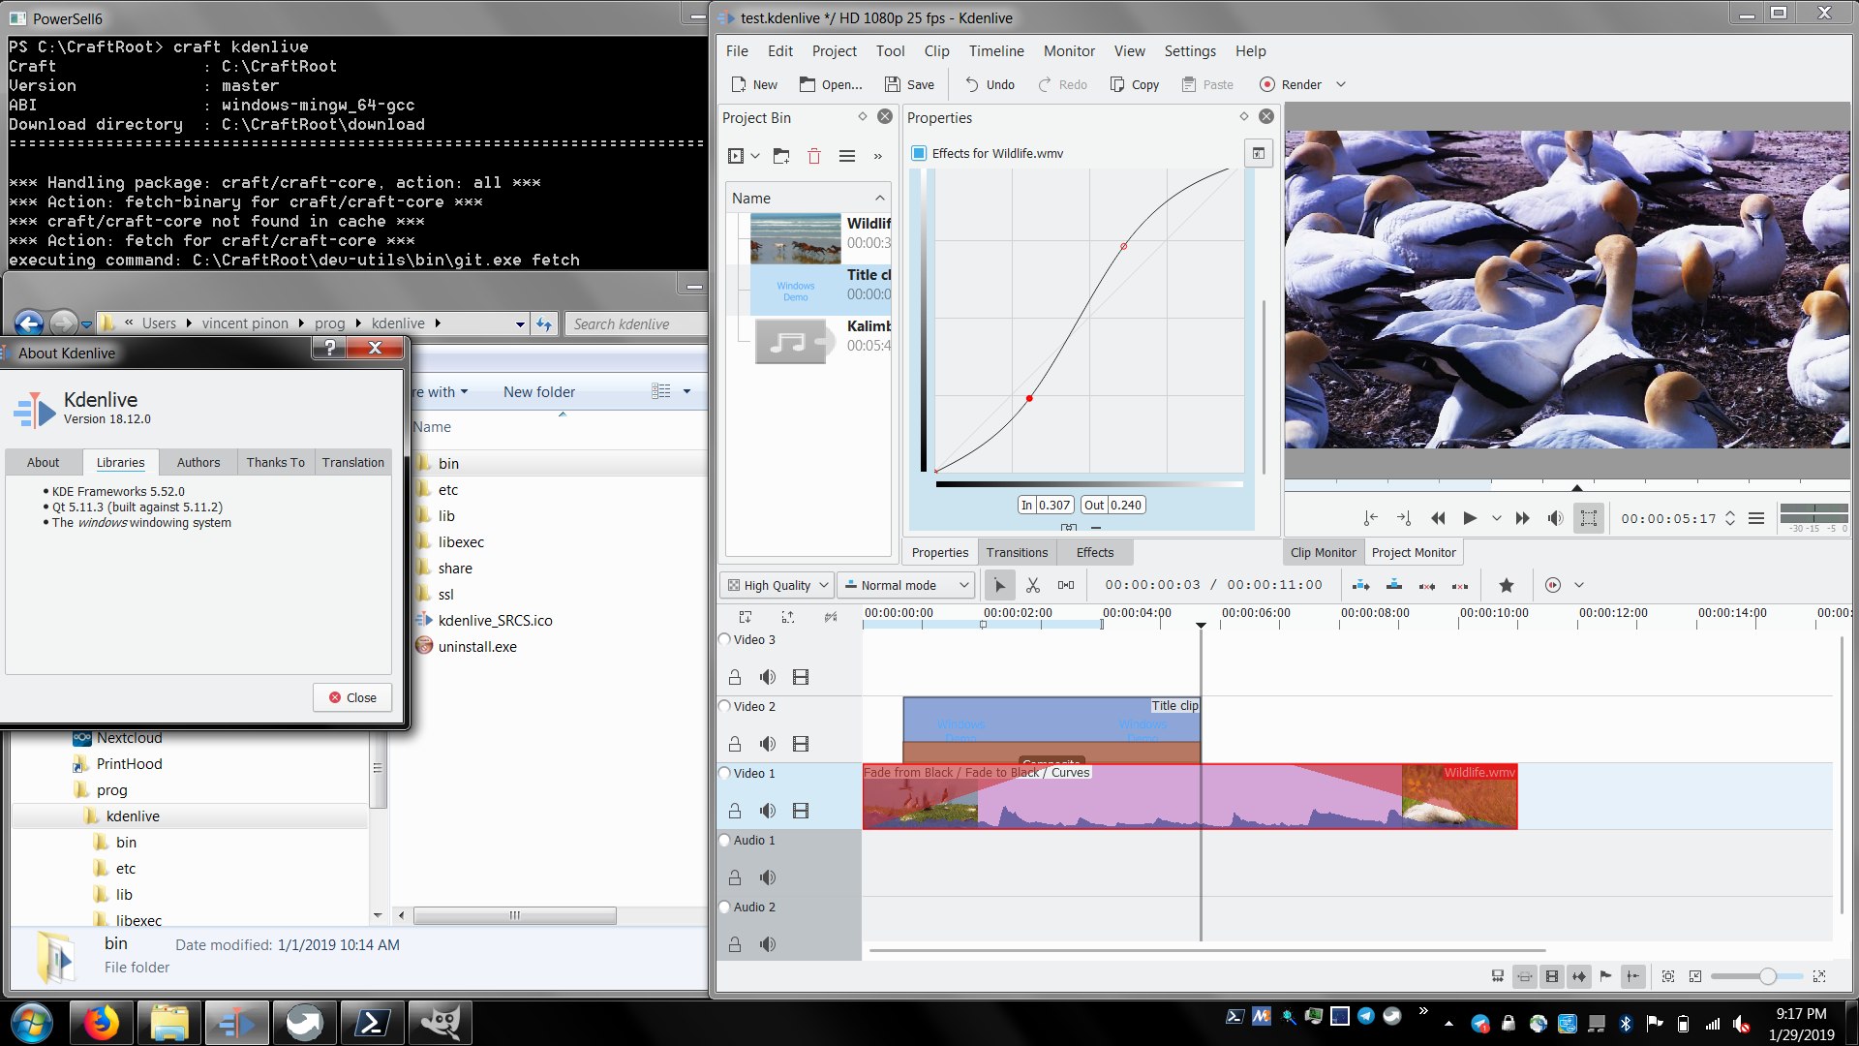Click the preview render icon in timeline toolbar
Viewport: 1859px width, 1046px height.
[x=1553, y=585]
